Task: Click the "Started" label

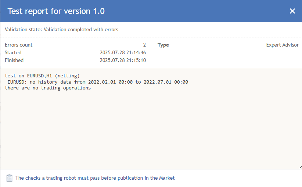Action: click(x=13, y=52)
